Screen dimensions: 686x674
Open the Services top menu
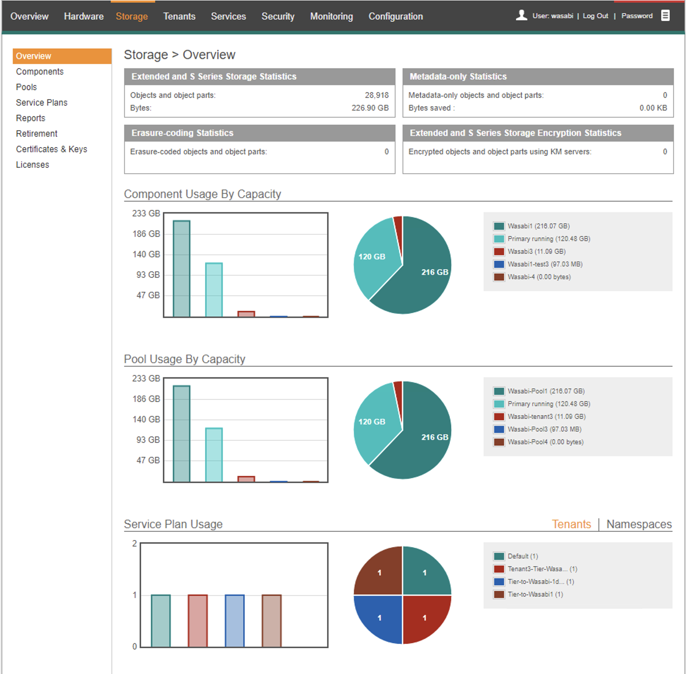point(228,16)
